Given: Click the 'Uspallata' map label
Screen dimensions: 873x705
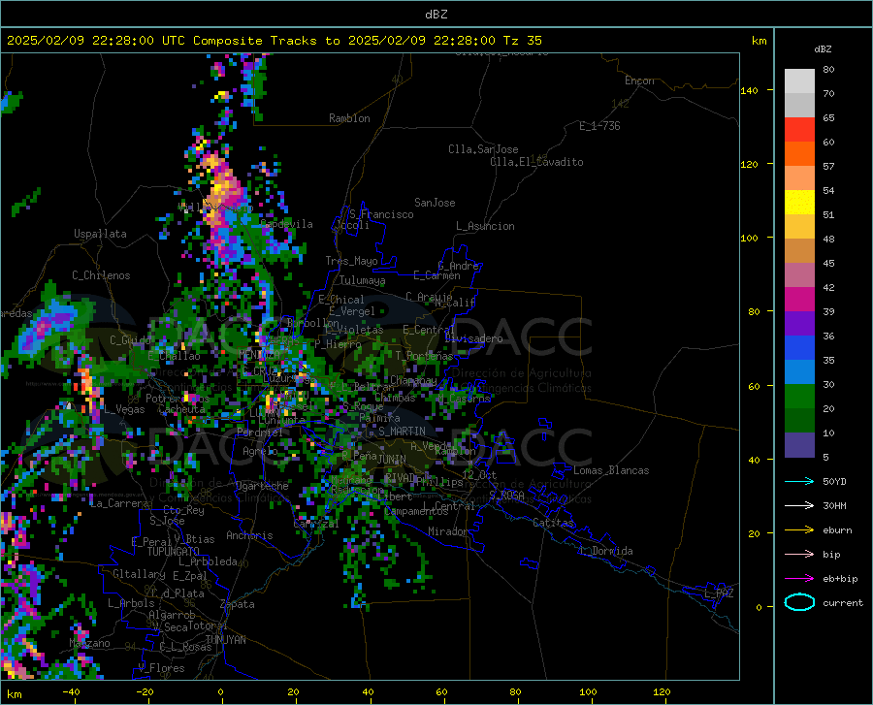Looking at the screenshot, I should point(100,234).
